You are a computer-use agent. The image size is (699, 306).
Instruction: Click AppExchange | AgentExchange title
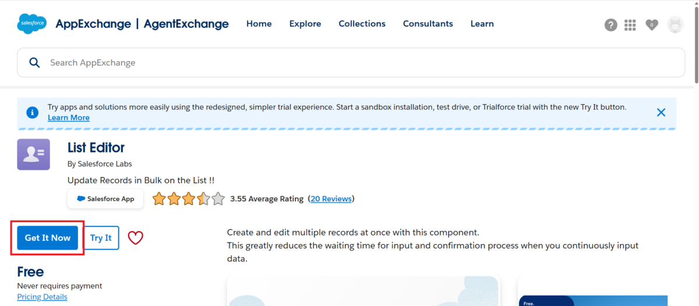[142, 24]
